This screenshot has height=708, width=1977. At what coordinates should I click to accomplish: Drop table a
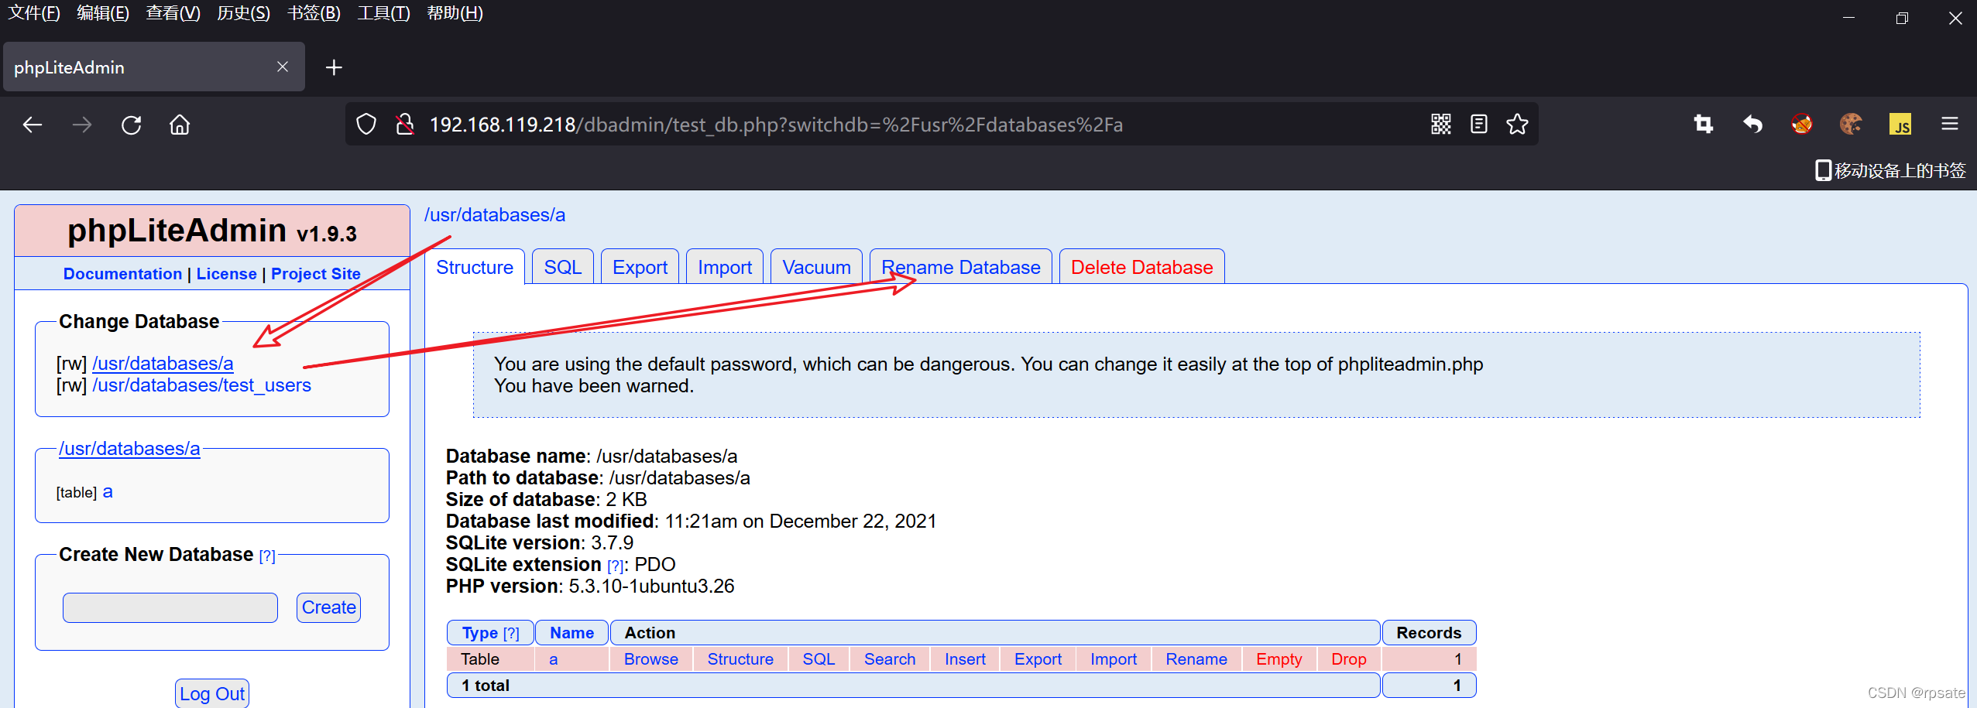(1349, 659)
